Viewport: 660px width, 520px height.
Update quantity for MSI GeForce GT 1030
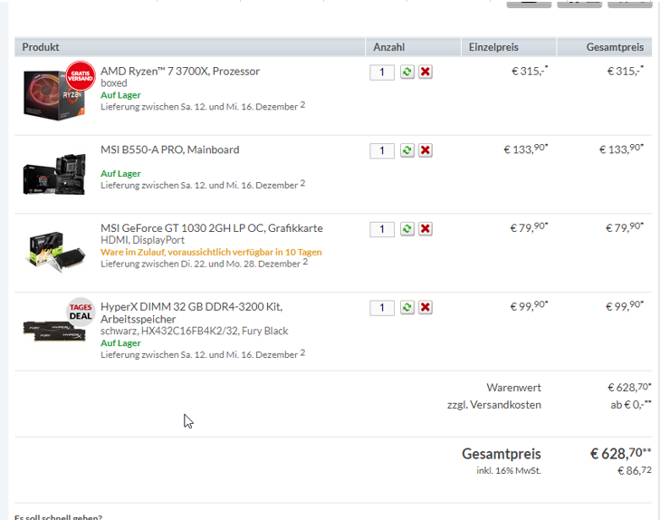[407, 229]
